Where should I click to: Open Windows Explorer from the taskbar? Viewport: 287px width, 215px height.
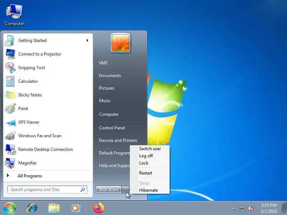click(54, 208)
